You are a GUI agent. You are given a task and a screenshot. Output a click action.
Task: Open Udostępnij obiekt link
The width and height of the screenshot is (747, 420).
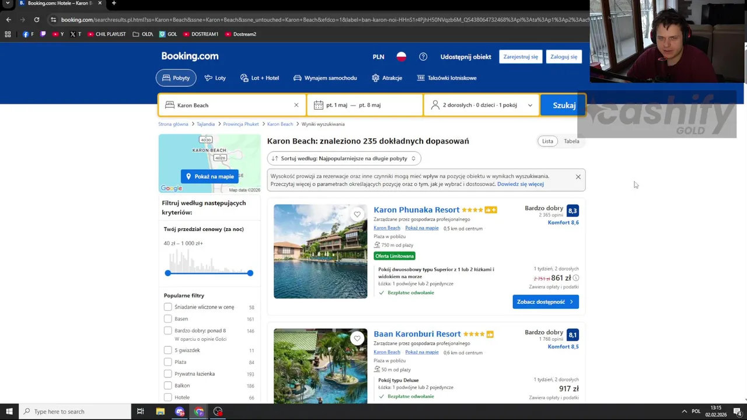tap(466, 57)
